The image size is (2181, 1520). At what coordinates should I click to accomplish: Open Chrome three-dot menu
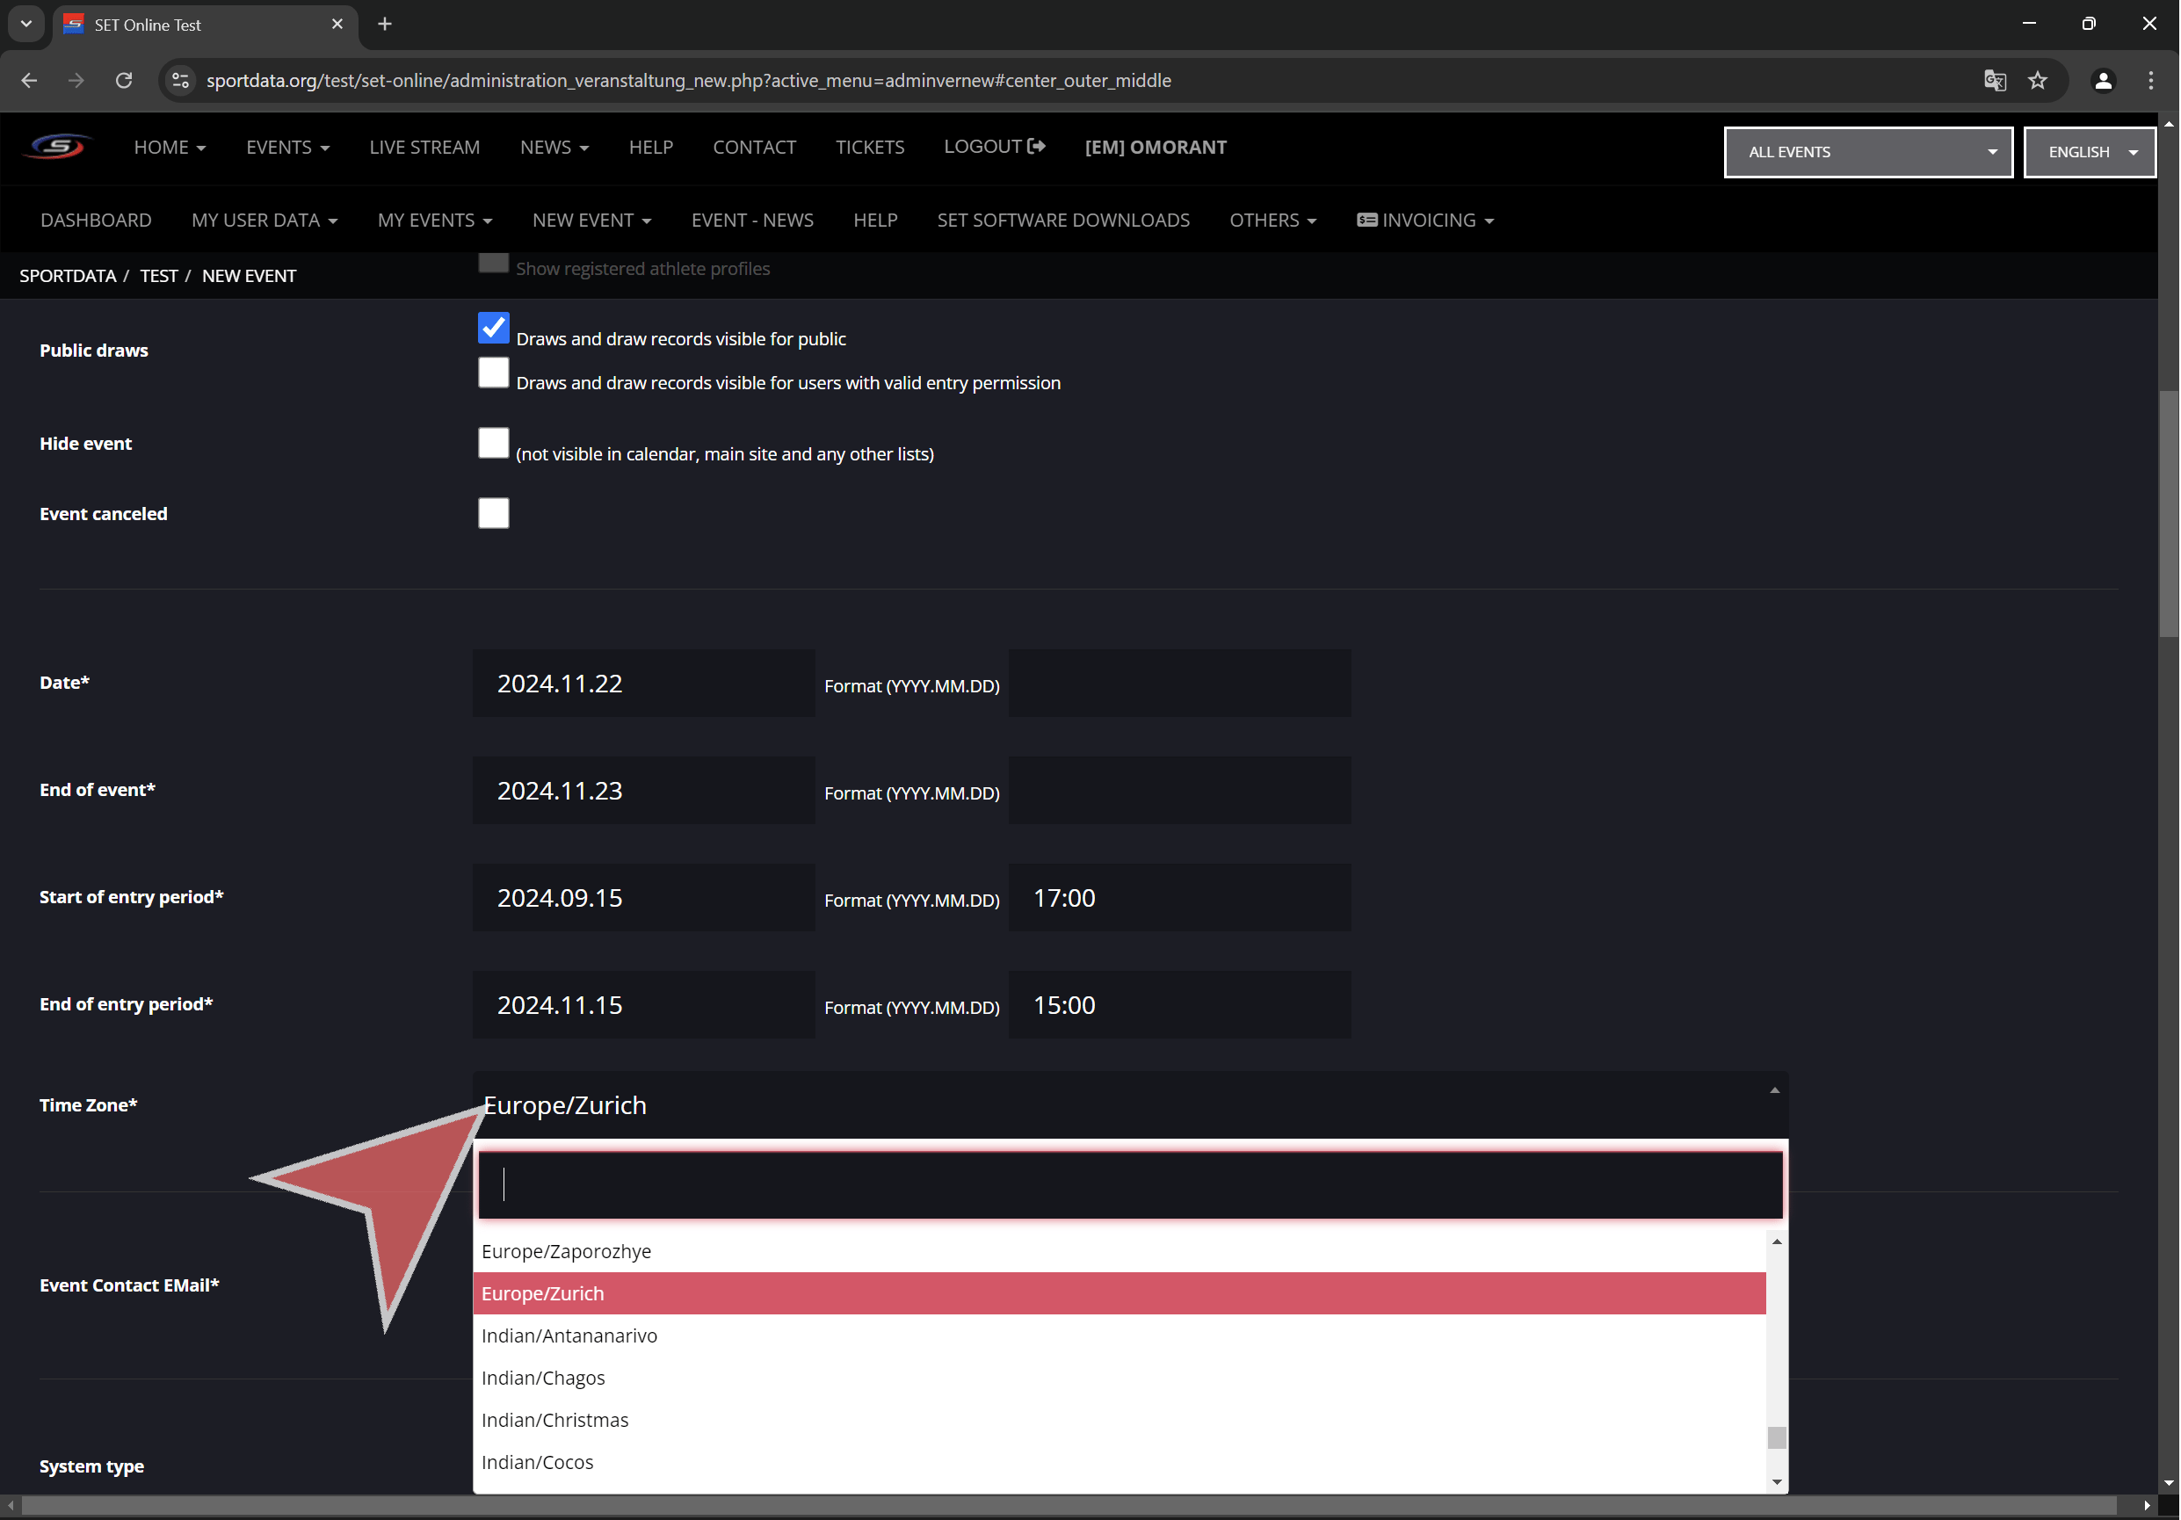tap(2150, 81)
